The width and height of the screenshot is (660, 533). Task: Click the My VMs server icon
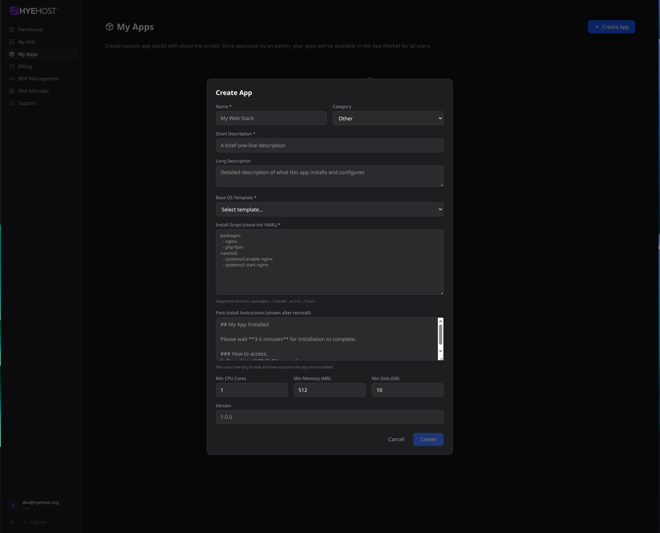coord(12,42)
